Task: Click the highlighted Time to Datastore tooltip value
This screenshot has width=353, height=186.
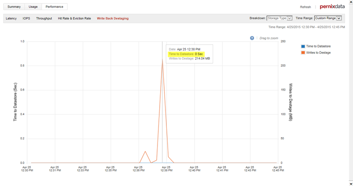Action: (186, 54)
